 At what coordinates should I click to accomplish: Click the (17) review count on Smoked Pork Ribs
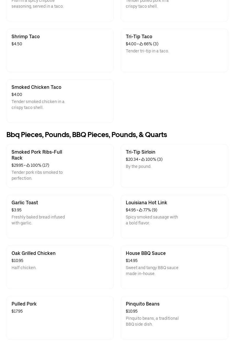click(x=46, y=165)
